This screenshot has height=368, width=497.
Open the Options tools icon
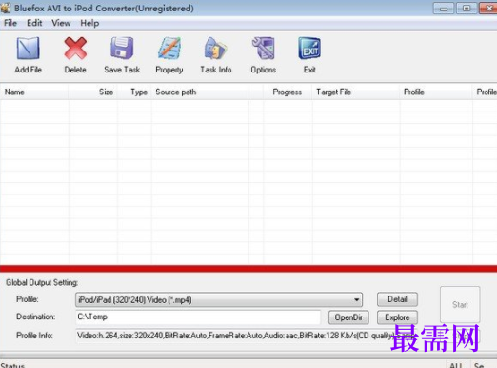pyautogui.click(x=264, y=49)
